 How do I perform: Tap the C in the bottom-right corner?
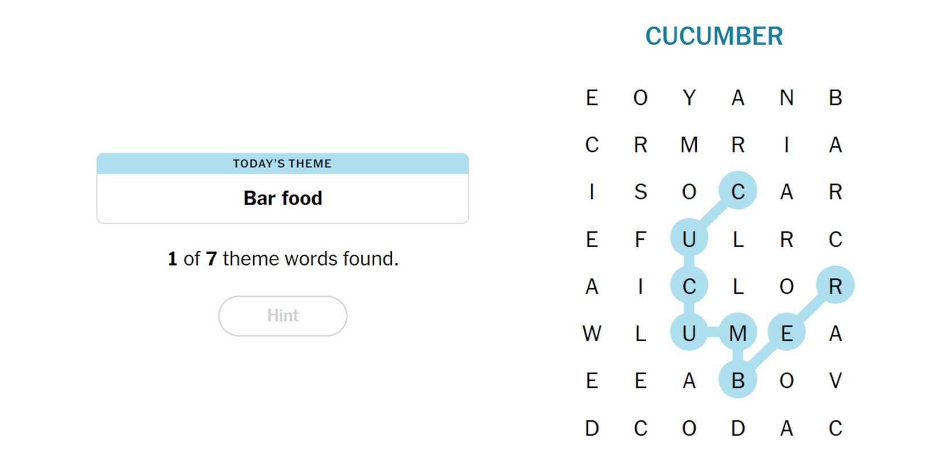[835, 428]
